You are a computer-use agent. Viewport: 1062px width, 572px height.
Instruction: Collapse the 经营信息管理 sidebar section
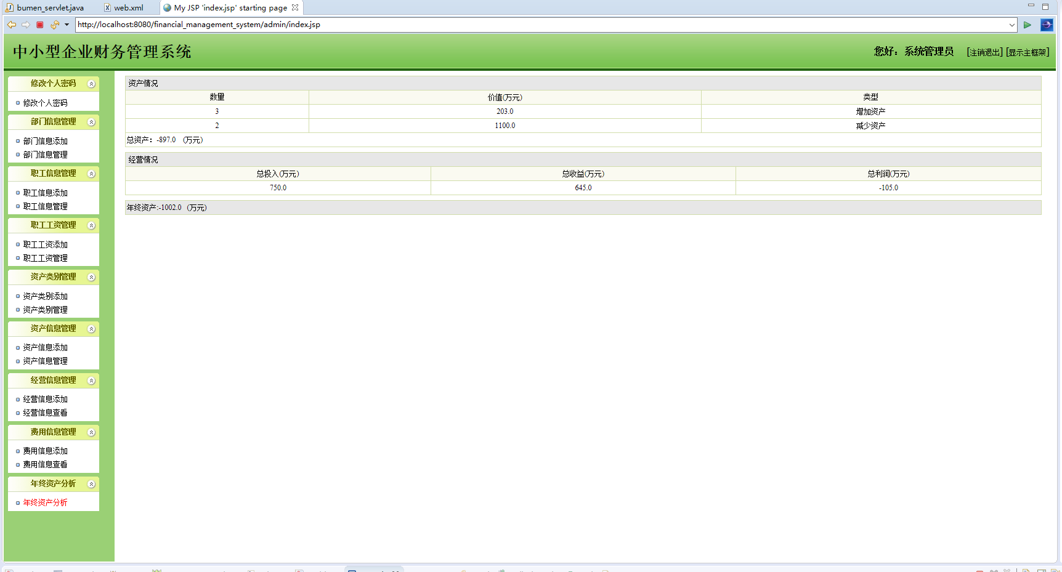coord(91,381)
